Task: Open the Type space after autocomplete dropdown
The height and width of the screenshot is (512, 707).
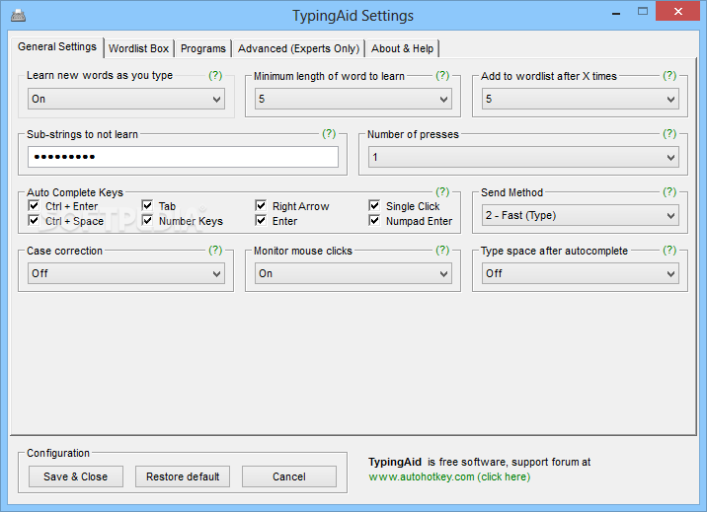Action: pos(581,273)
